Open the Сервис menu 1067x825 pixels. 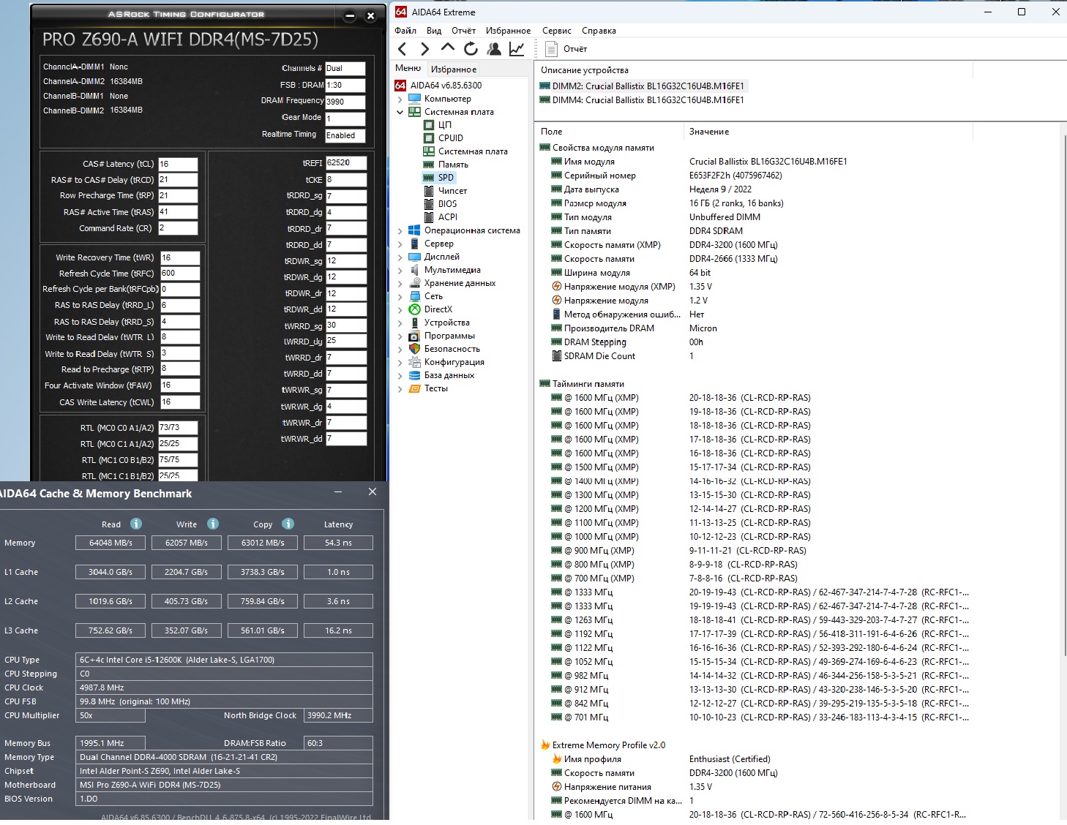tap(557, 31)
